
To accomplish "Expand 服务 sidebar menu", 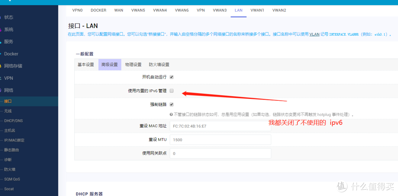I will pyautogui.click(x=8, y=42).
